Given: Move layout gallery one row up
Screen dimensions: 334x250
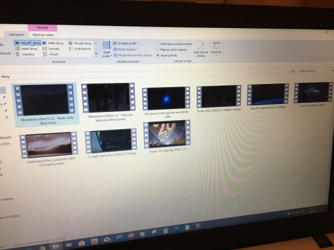Looking at the screenshot, I should pyautogui.click(x=95, y=43).
